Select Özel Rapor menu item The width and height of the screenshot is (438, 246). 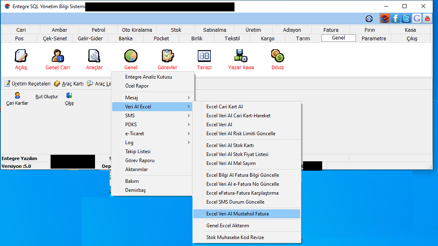[153, 86]
